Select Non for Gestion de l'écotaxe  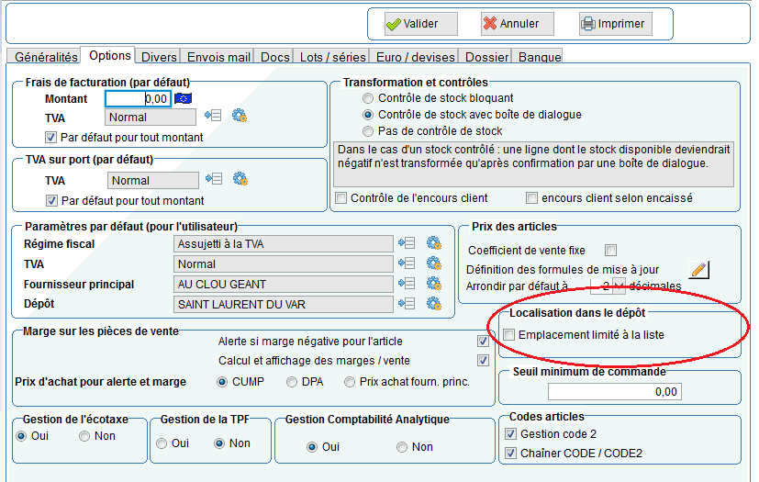[84, 436]
